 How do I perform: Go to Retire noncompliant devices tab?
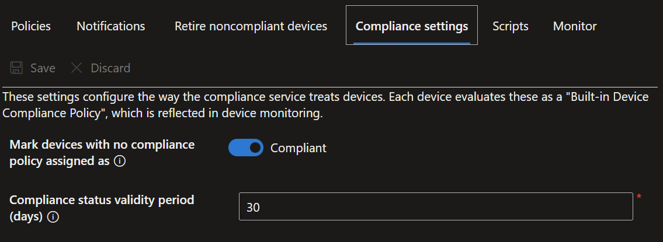(251, 26)
